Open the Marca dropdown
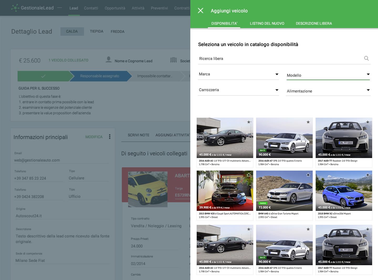 pos(238,74)
